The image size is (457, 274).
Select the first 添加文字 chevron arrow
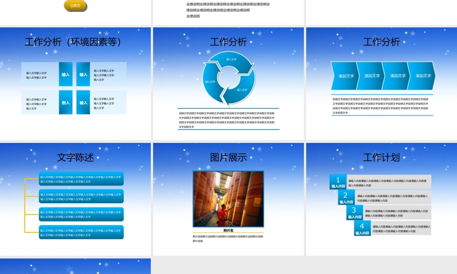coord(346,75)
